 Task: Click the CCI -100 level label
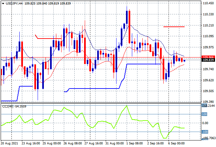pos(205,132)
